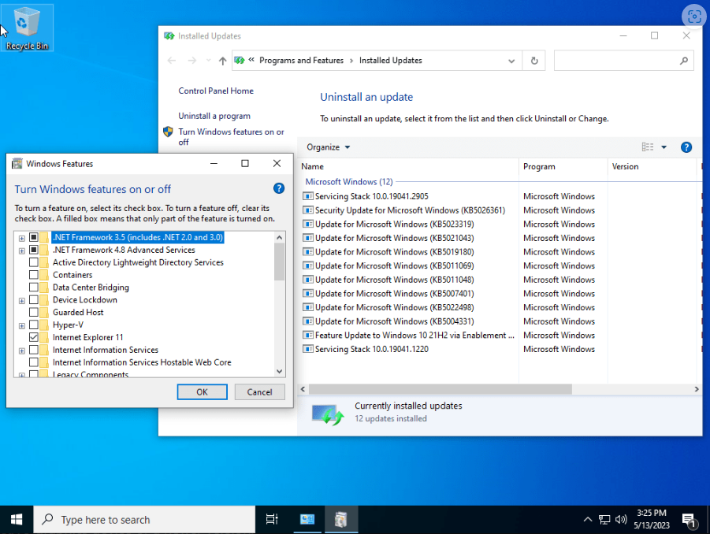Select the icon of update KB5019180
The image size is (710, 534).
308,252
